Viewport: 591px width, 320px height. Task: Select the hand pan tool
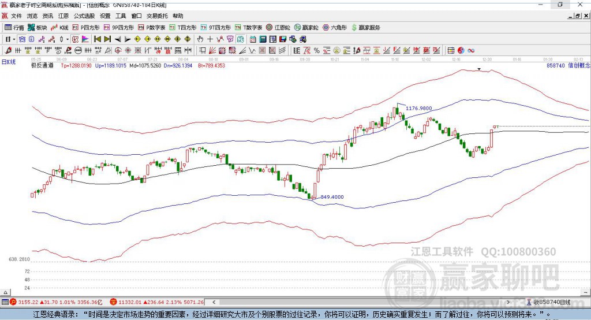(200, 39)
